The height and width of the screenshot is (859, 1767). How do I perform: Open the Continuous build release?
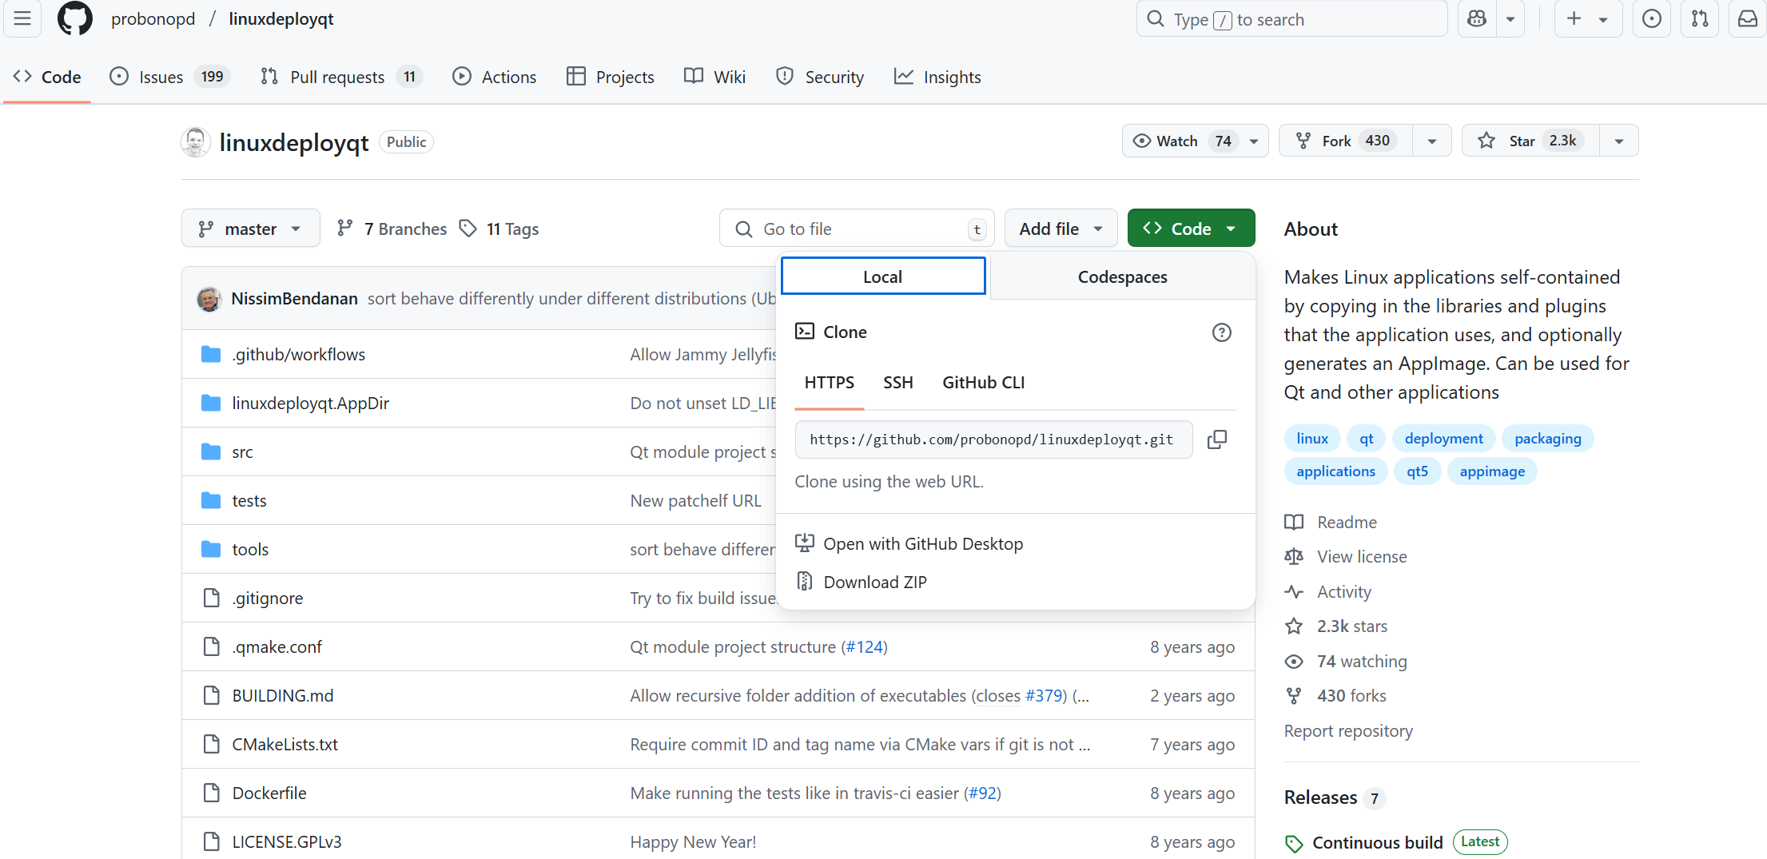pos(1377,842)
